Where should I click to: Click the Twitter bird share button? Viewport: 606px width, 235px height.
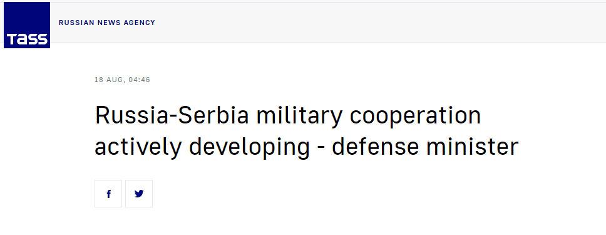point(139,194)
